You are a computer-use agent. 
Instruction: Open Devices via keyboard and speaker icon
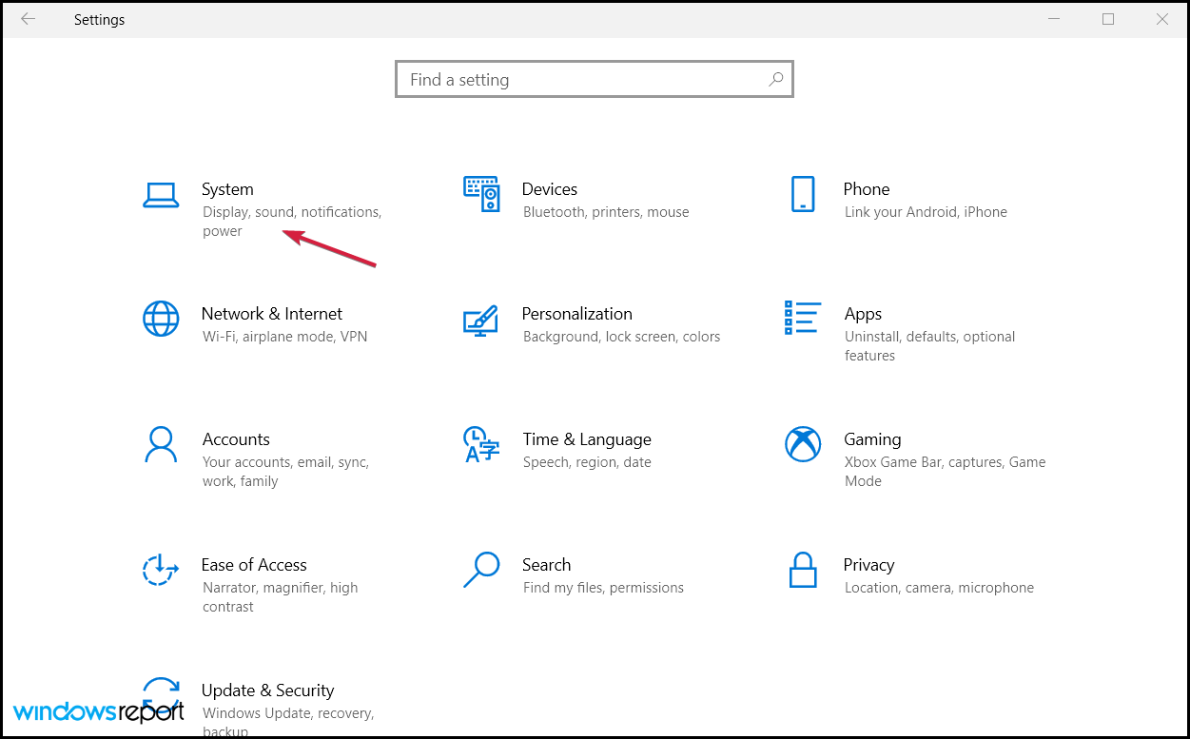[481, 194]
